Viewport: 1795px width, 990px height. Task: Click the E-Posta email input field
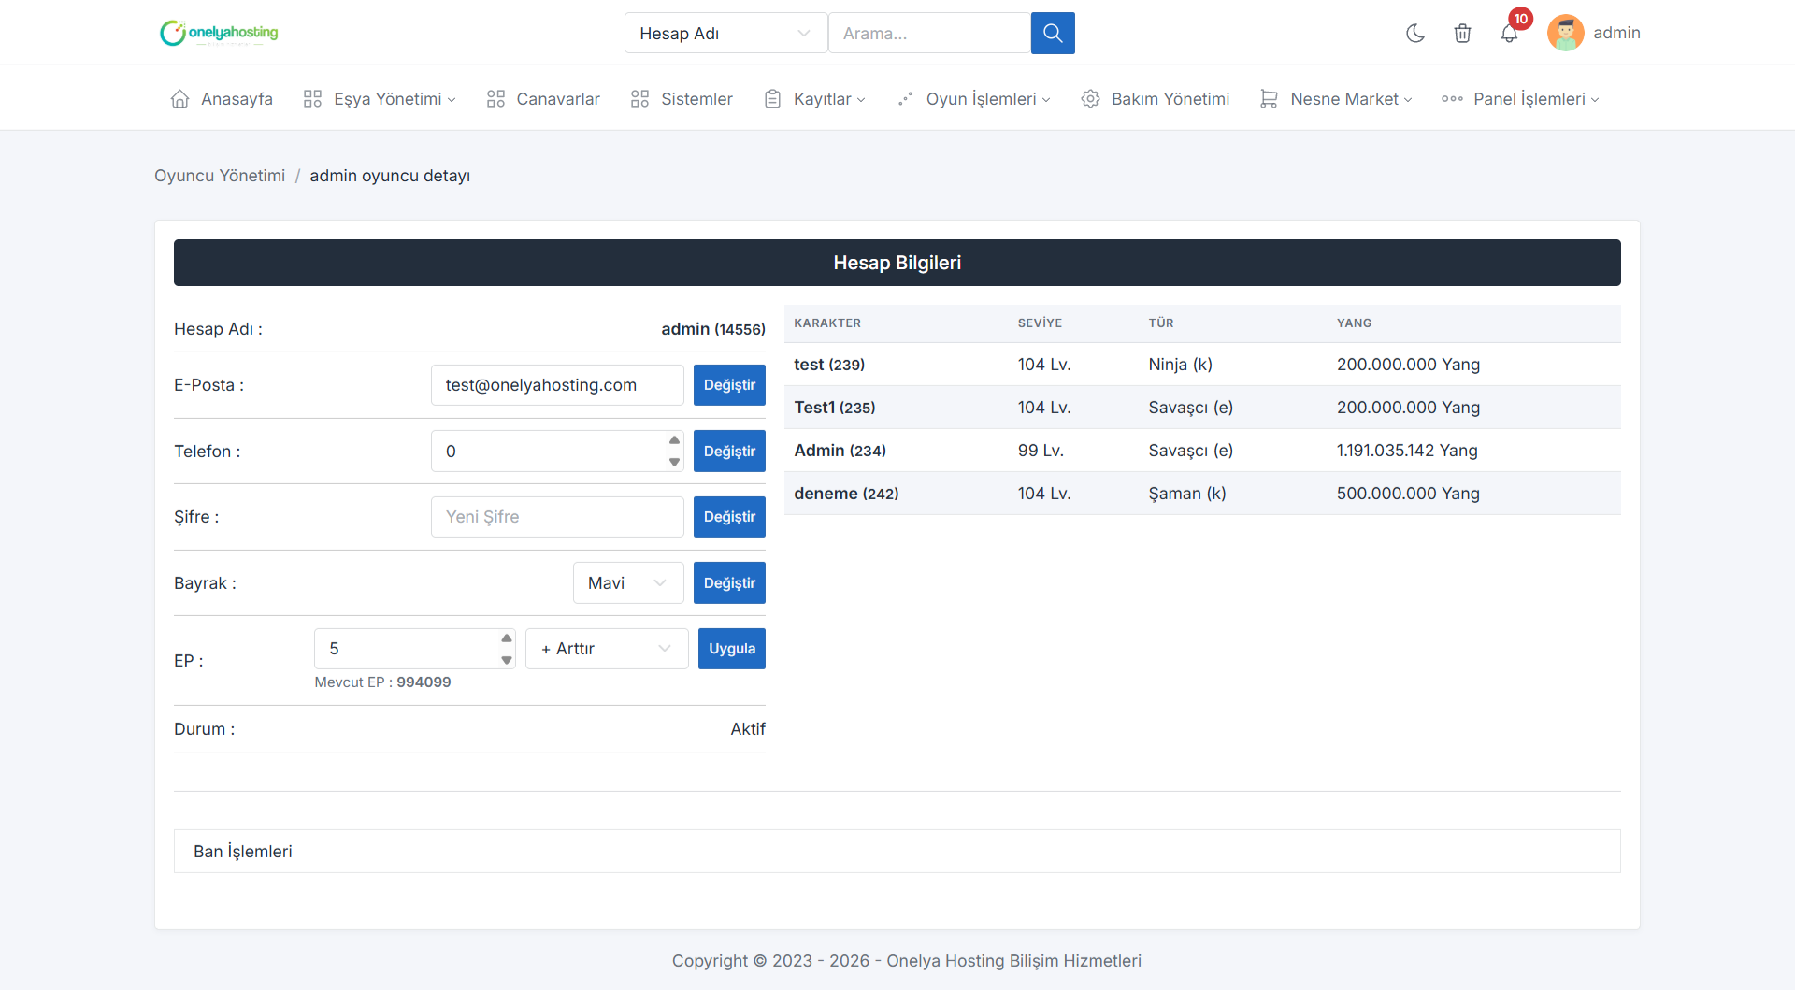(x=557, y=385)
